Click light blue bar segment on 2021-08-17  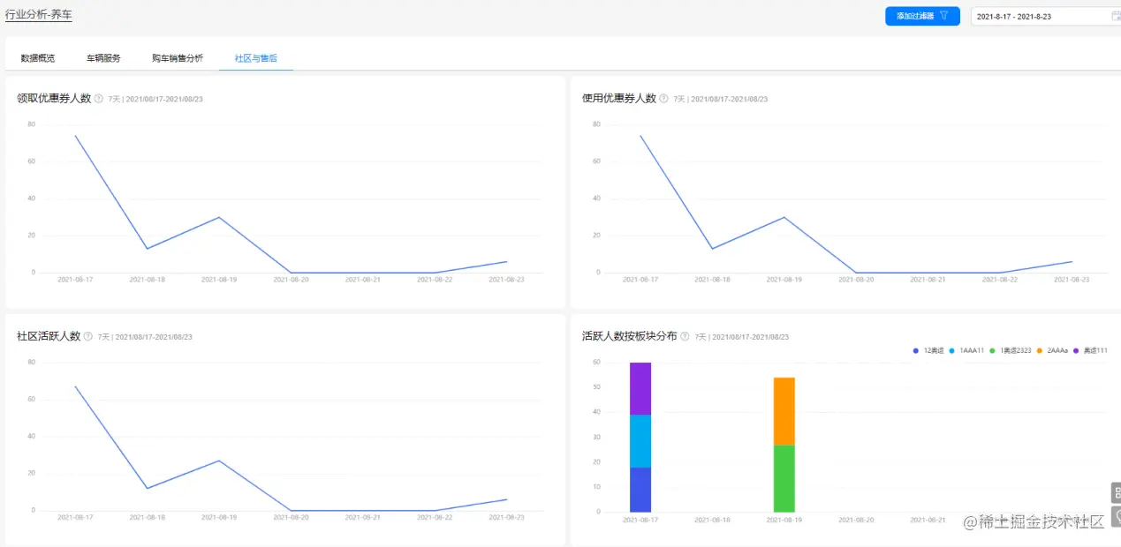640,441
